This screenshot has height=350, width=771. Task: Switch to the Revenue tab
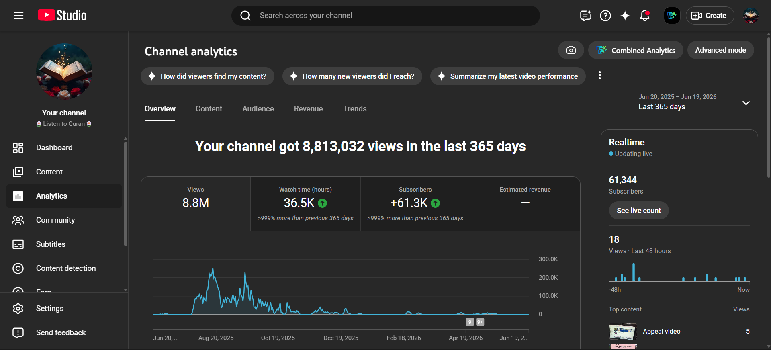(308, 109)
